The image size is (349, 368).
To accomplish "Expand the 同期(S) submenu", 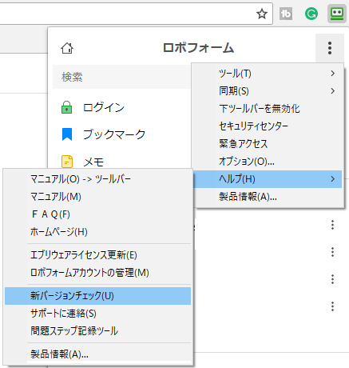I will pos(268,91).
